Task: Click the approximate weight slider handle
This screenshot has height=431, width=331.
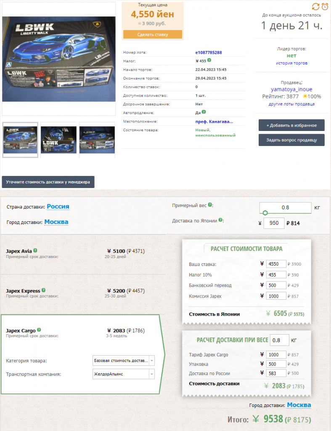Action: pos(265,213)
